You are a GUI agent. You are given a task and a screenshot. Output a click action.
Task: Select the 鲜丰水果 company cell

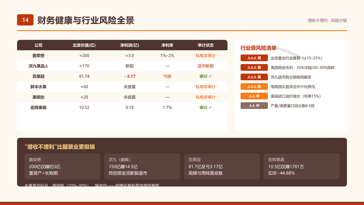[x=38, y=87]
